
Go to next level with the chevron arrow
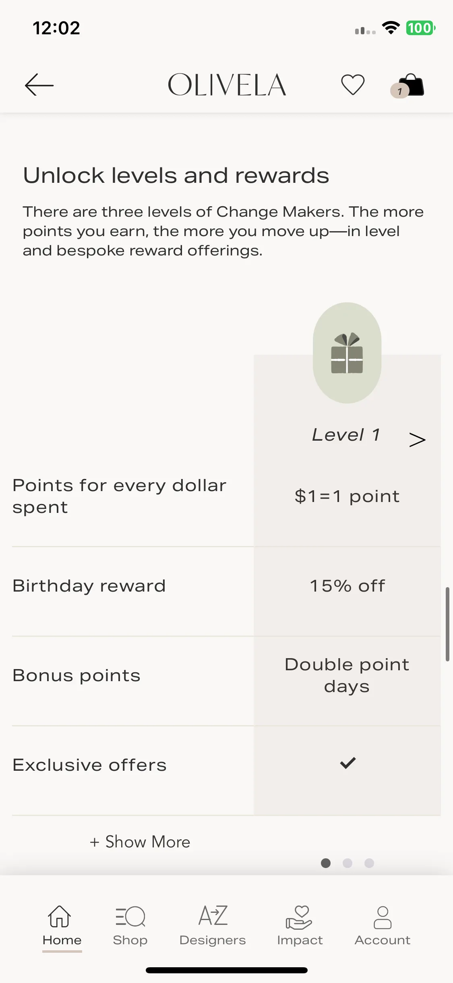pos(417,439)
